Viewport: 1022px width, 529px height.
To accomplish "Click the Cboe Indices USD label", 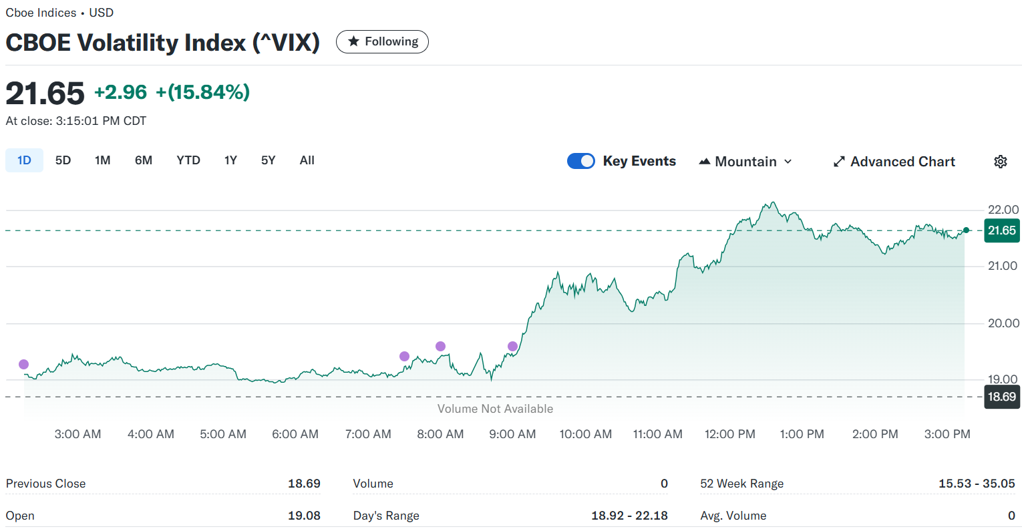I will click(60, 13).
